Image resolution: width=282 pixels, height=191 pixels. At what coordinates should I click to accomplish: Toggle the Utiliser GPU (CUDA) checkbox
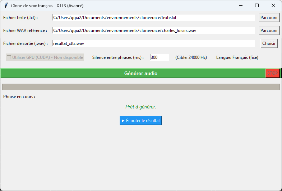click(x=9, y=57)
